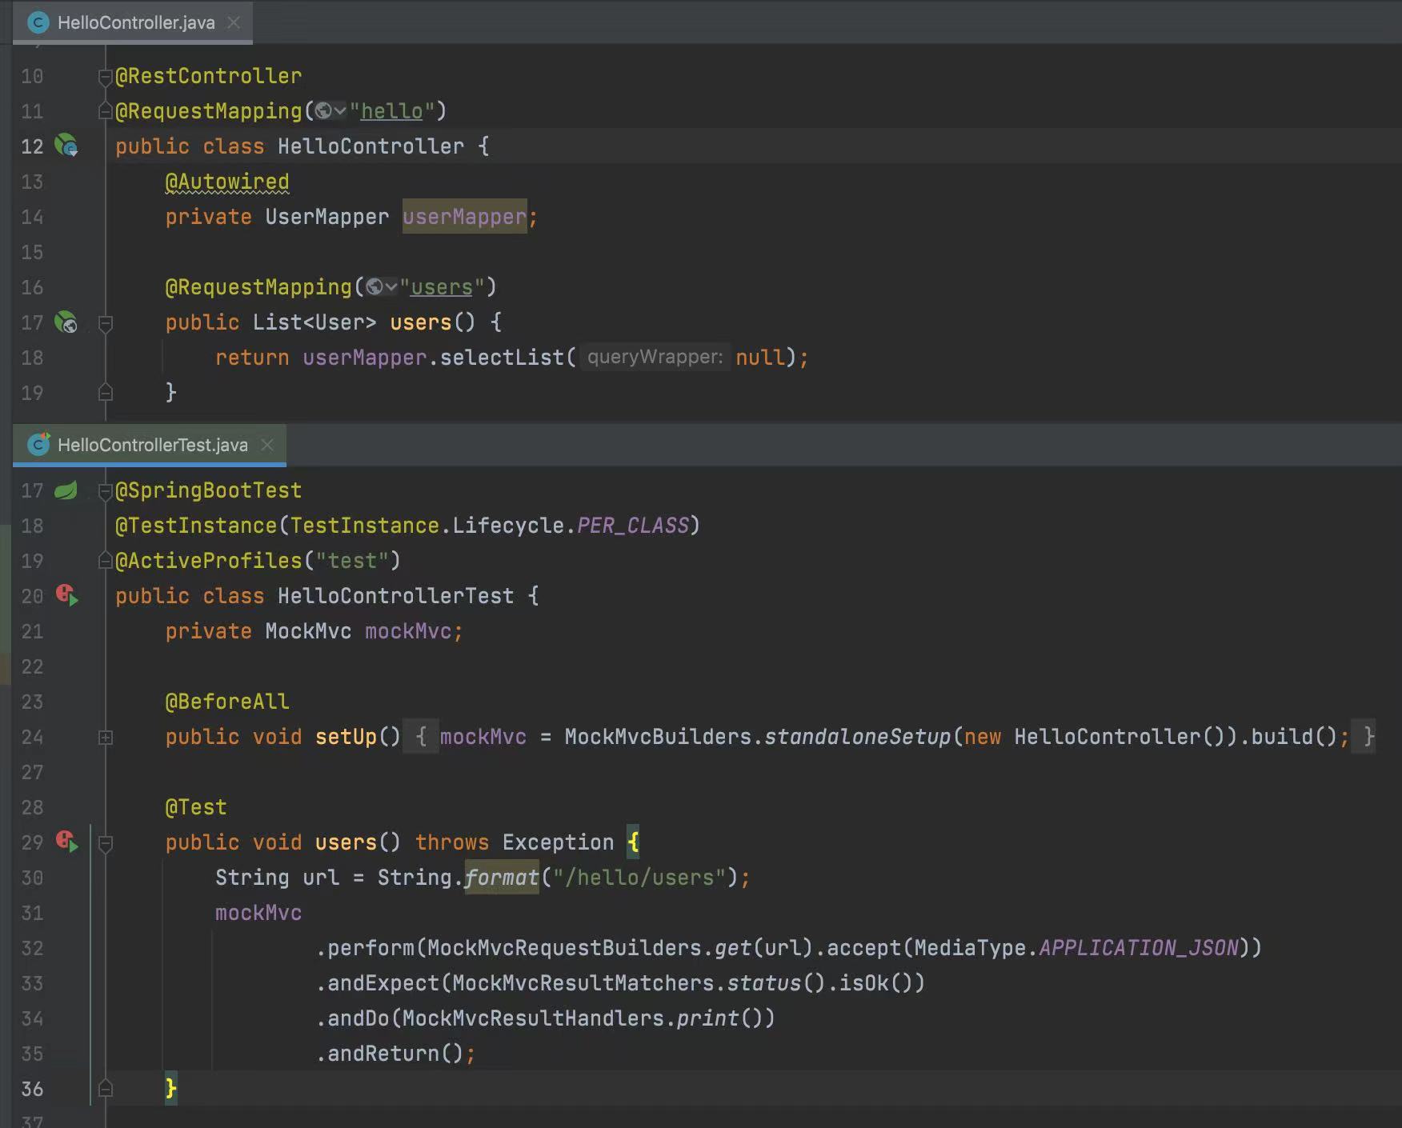Close the HelloControllerTest.java tab
Viewport: 1402px width, 1128px height.
[267, 445]
